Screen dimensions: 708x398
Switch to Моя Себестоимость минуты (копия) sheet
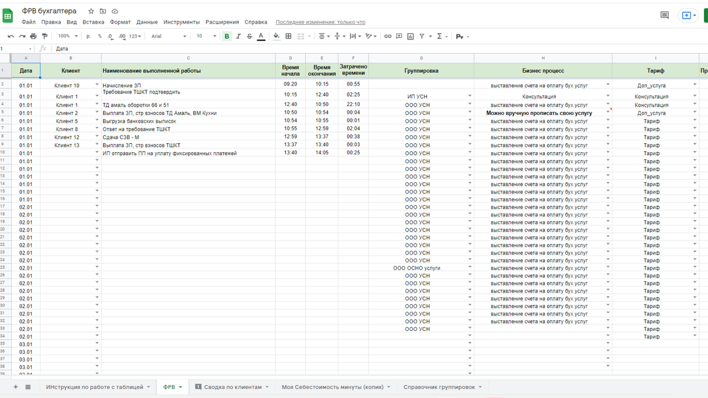click(336, 387)
